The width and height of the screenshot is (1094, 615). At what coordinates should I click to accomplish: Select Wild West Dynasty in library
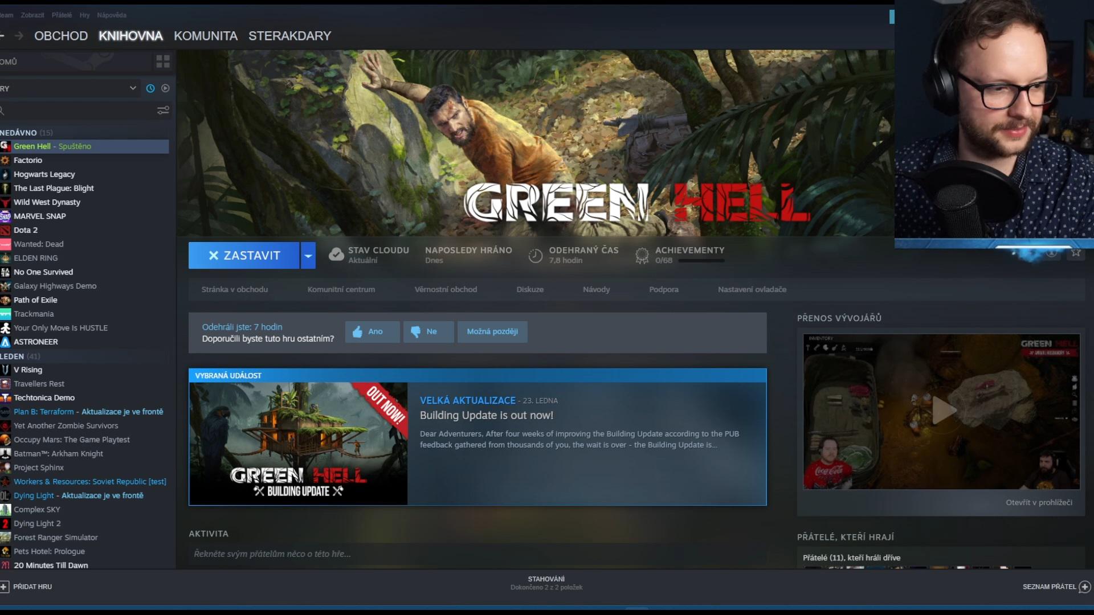tap(47, 202)
